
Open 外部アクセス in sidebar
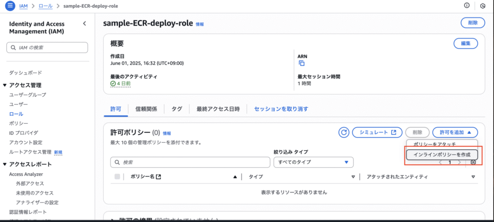(30, 183)
